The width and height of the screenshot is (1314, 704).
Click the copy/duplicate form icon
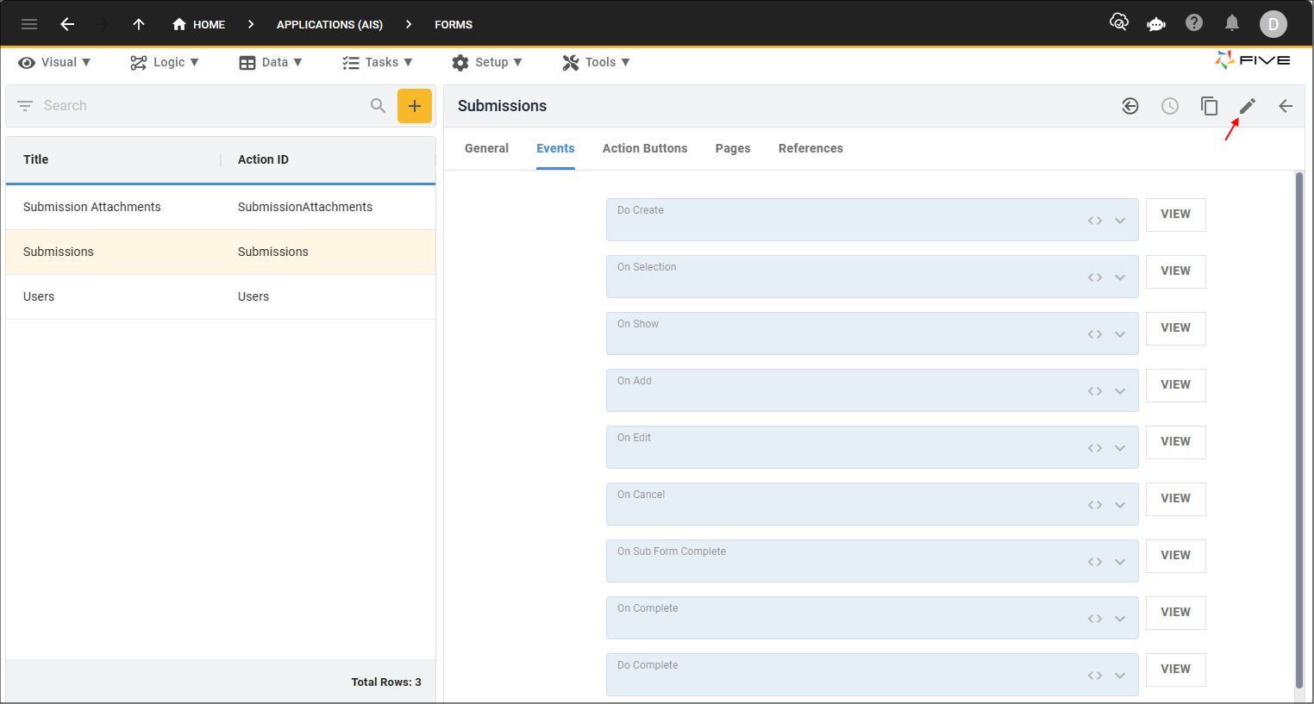(x=1209, y=106)
